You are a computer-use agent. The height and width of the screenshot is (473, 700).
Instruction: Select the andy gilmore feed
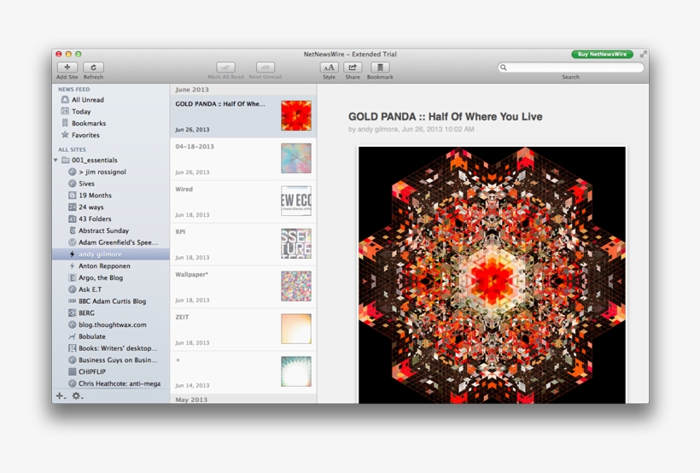pos(111,254)
